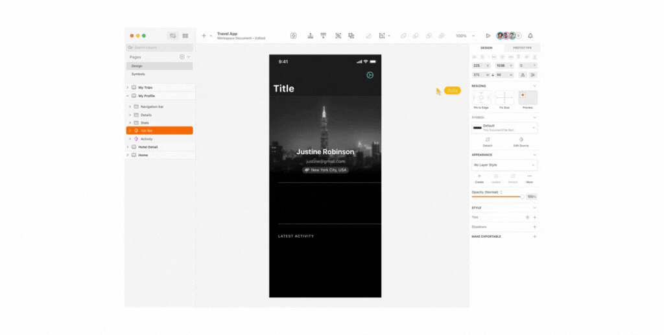Open Opacity (Normal) blend mode stepper
664x335 pixels.
click(501, 192)
